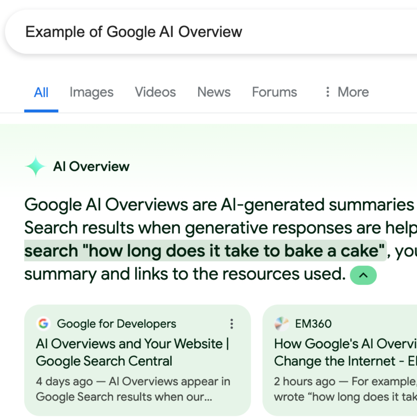This screenshot has height=417, width=417.
Task: Click the sparkle icon beside the AI Overview heading
Action: point(35,166)
